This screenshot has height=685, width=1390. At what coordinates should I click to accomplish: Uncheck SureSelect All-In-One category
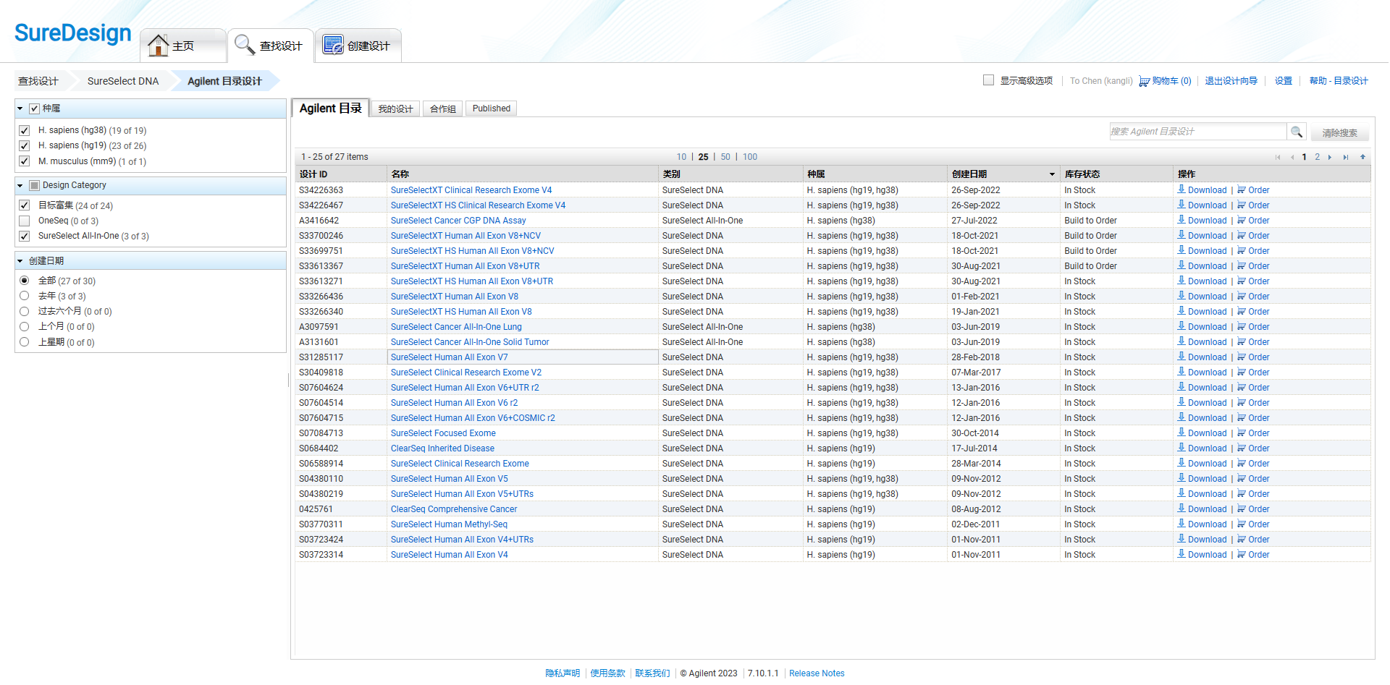tap(25, 236)
